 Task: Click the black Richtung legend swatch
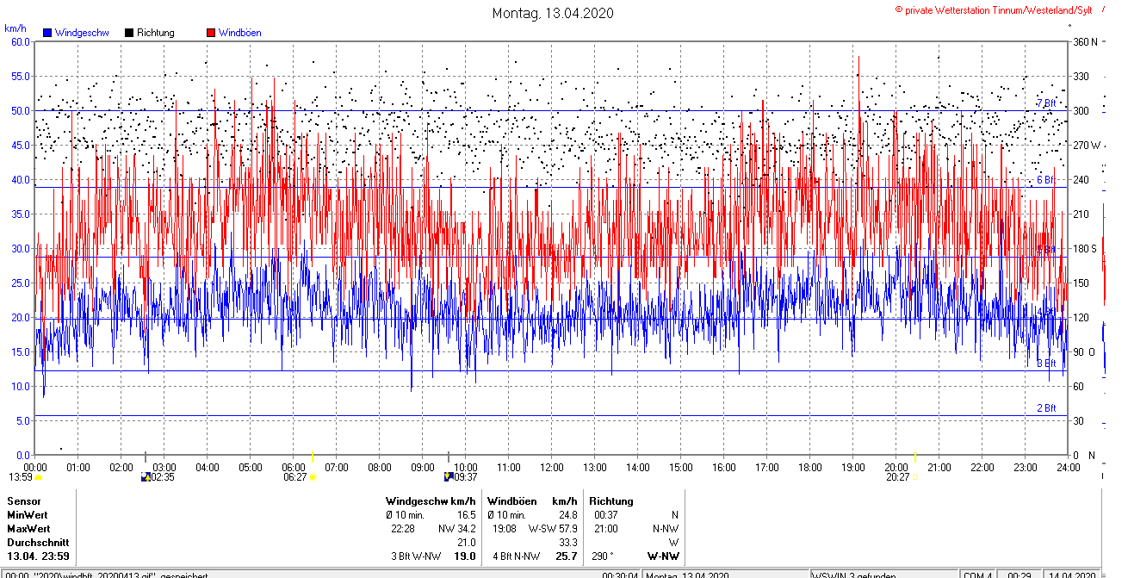click(x=129, y=33)
